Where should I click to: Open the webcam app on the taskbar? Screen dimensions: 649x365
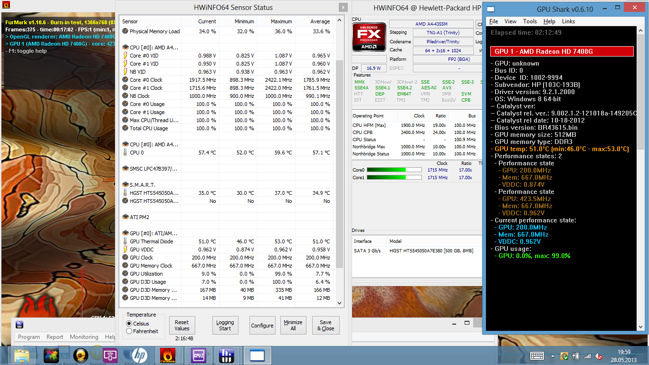[80, 355]
